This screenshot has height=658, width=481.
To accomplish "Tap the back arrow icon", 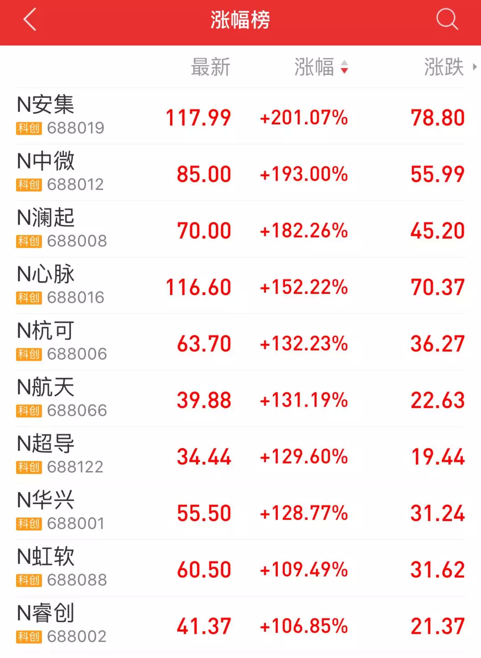I will click(x=29, y=21).
